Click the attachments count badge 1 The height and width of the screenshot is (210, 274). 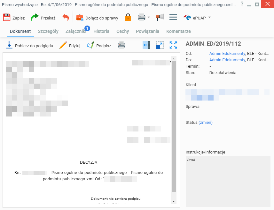coord(87,28)
